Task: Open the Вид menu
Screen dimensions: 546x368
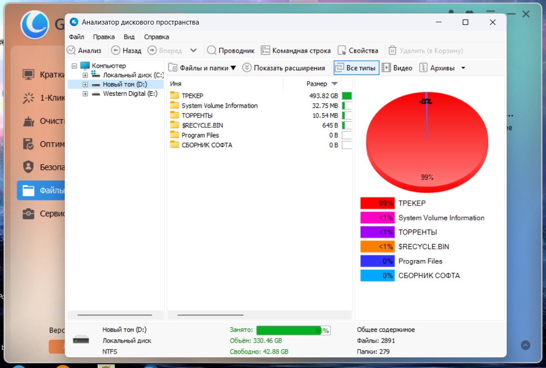Action: [x=129, y=37]
